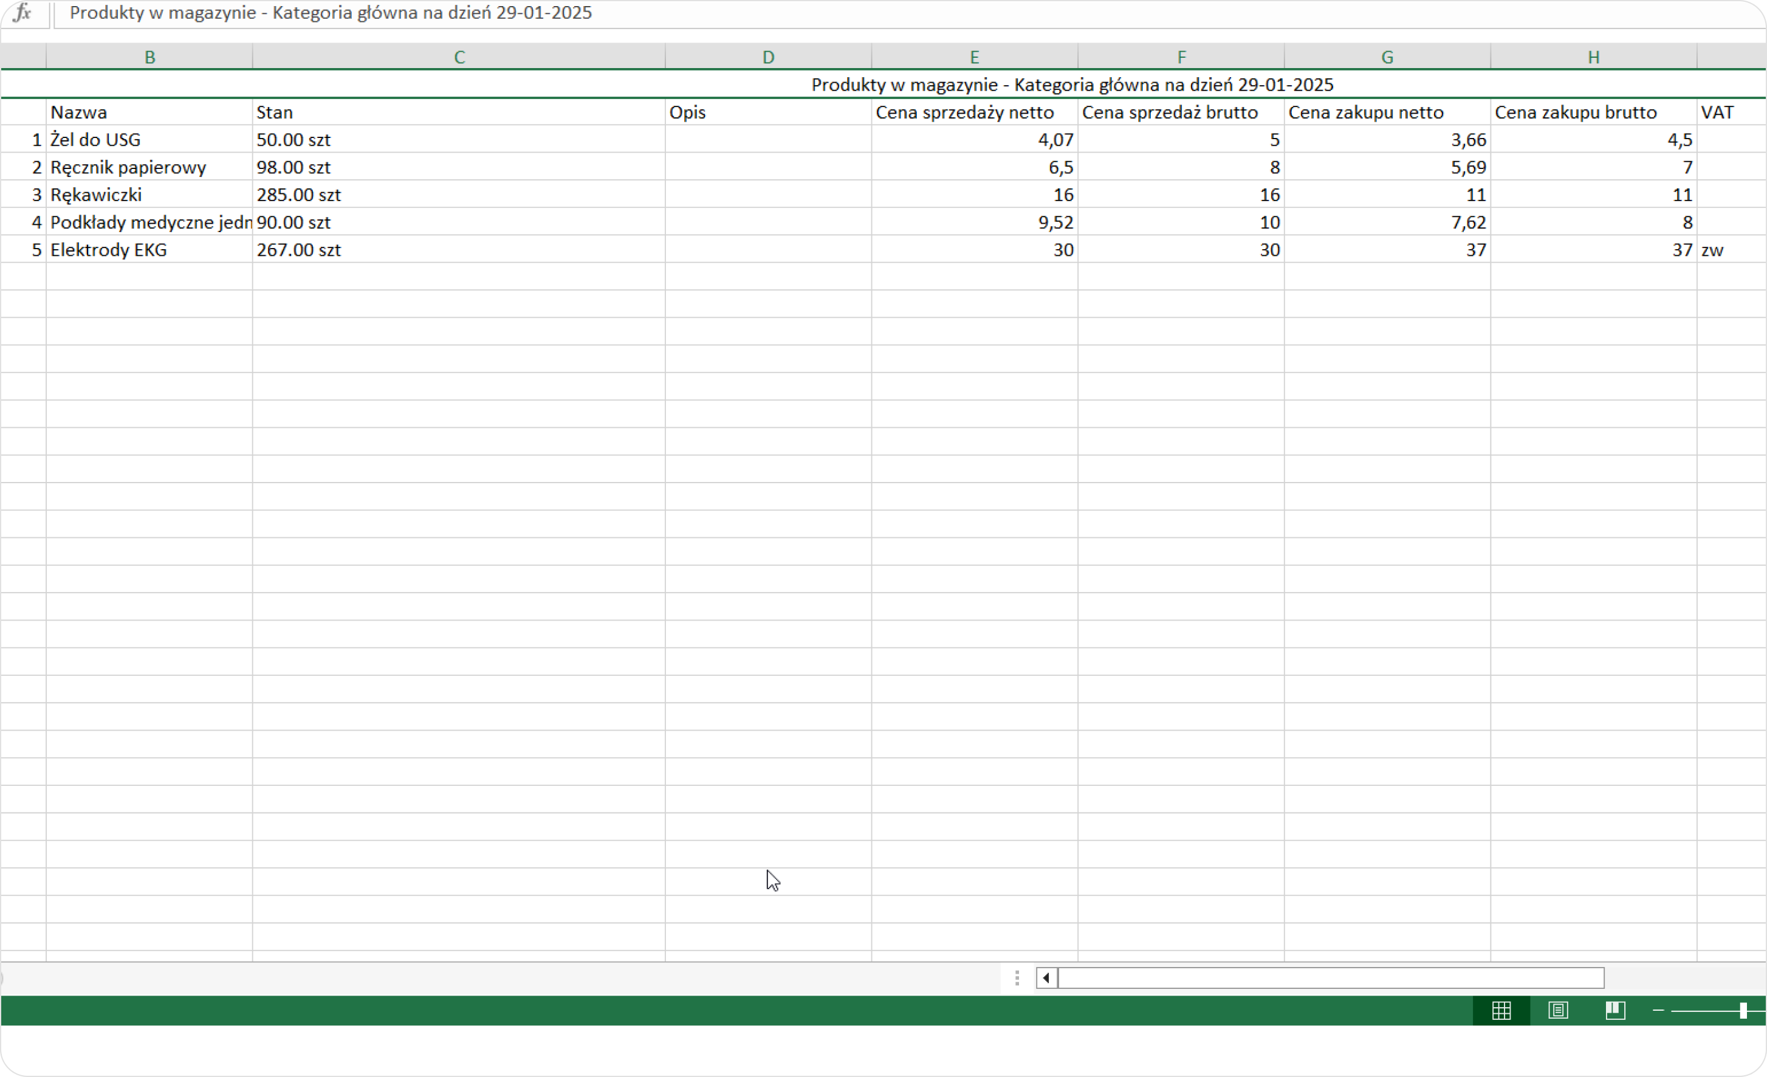Select column C header

459,57
